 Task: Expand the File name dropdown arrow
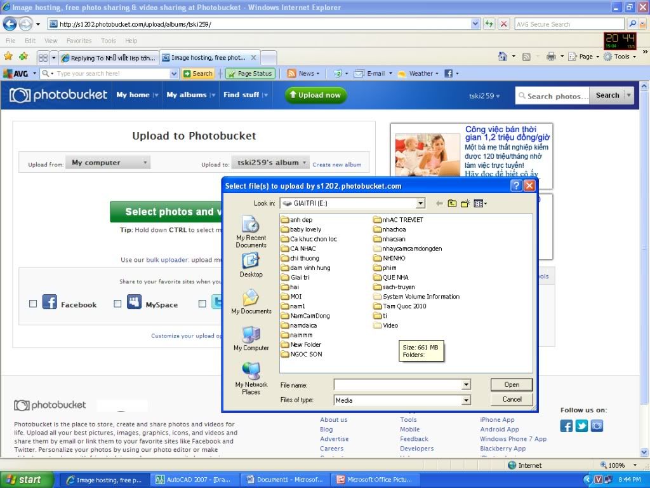(x=467, y=384)
